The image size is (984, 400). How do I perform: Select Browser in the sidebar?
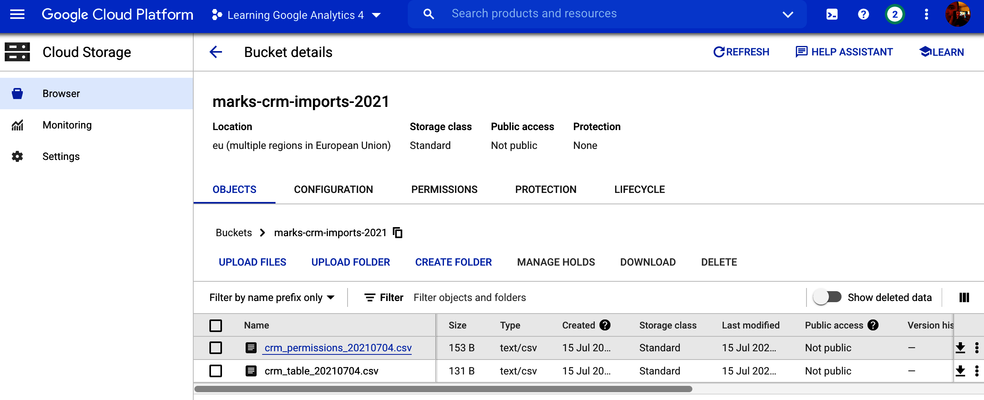click(x=96, y=94)
